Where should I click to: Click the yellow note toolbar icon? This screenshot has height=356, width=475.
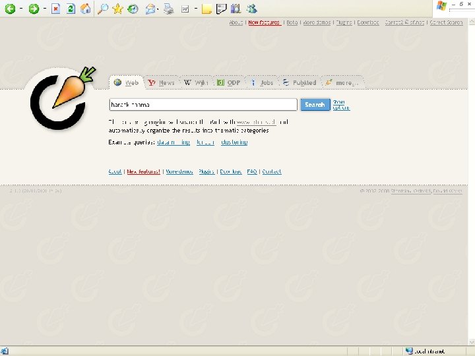click(206, 9)
